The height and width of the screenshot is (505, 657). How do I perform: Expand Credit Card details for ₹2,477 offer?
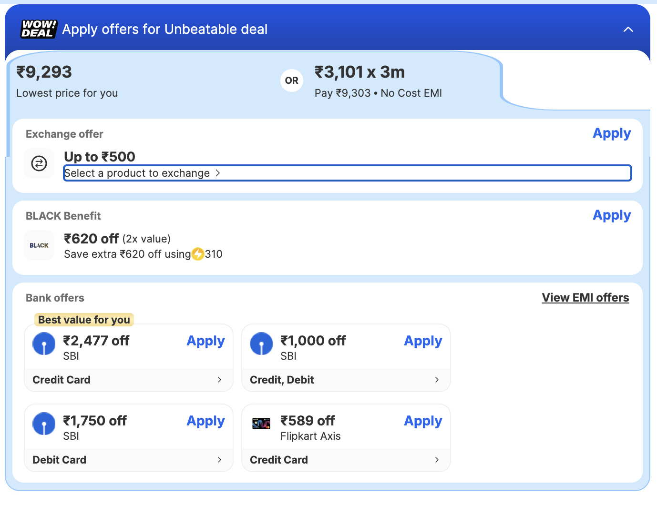219,380
